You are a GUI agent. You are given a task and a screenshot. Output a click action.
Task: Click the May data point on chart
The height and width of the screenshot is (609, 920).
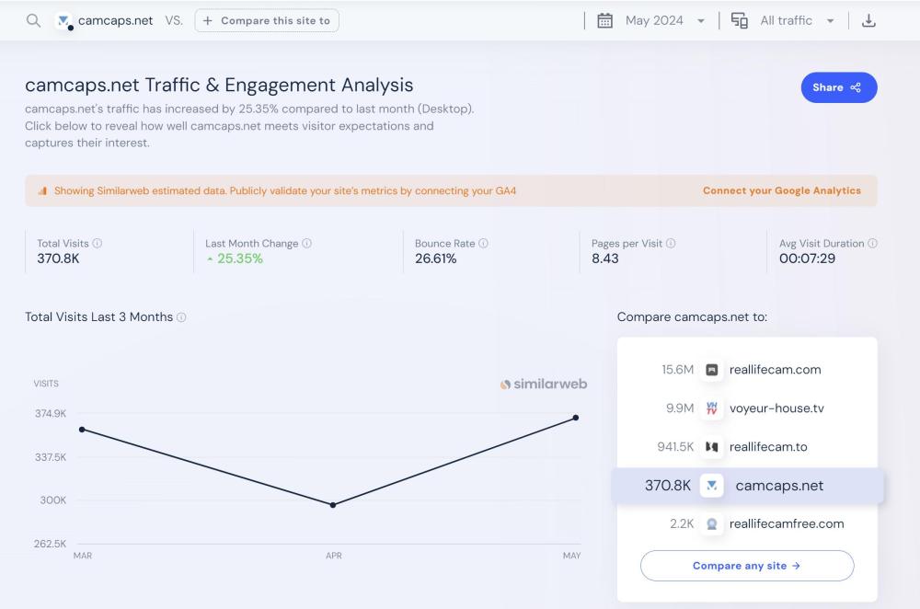click(x=576, y=418)
